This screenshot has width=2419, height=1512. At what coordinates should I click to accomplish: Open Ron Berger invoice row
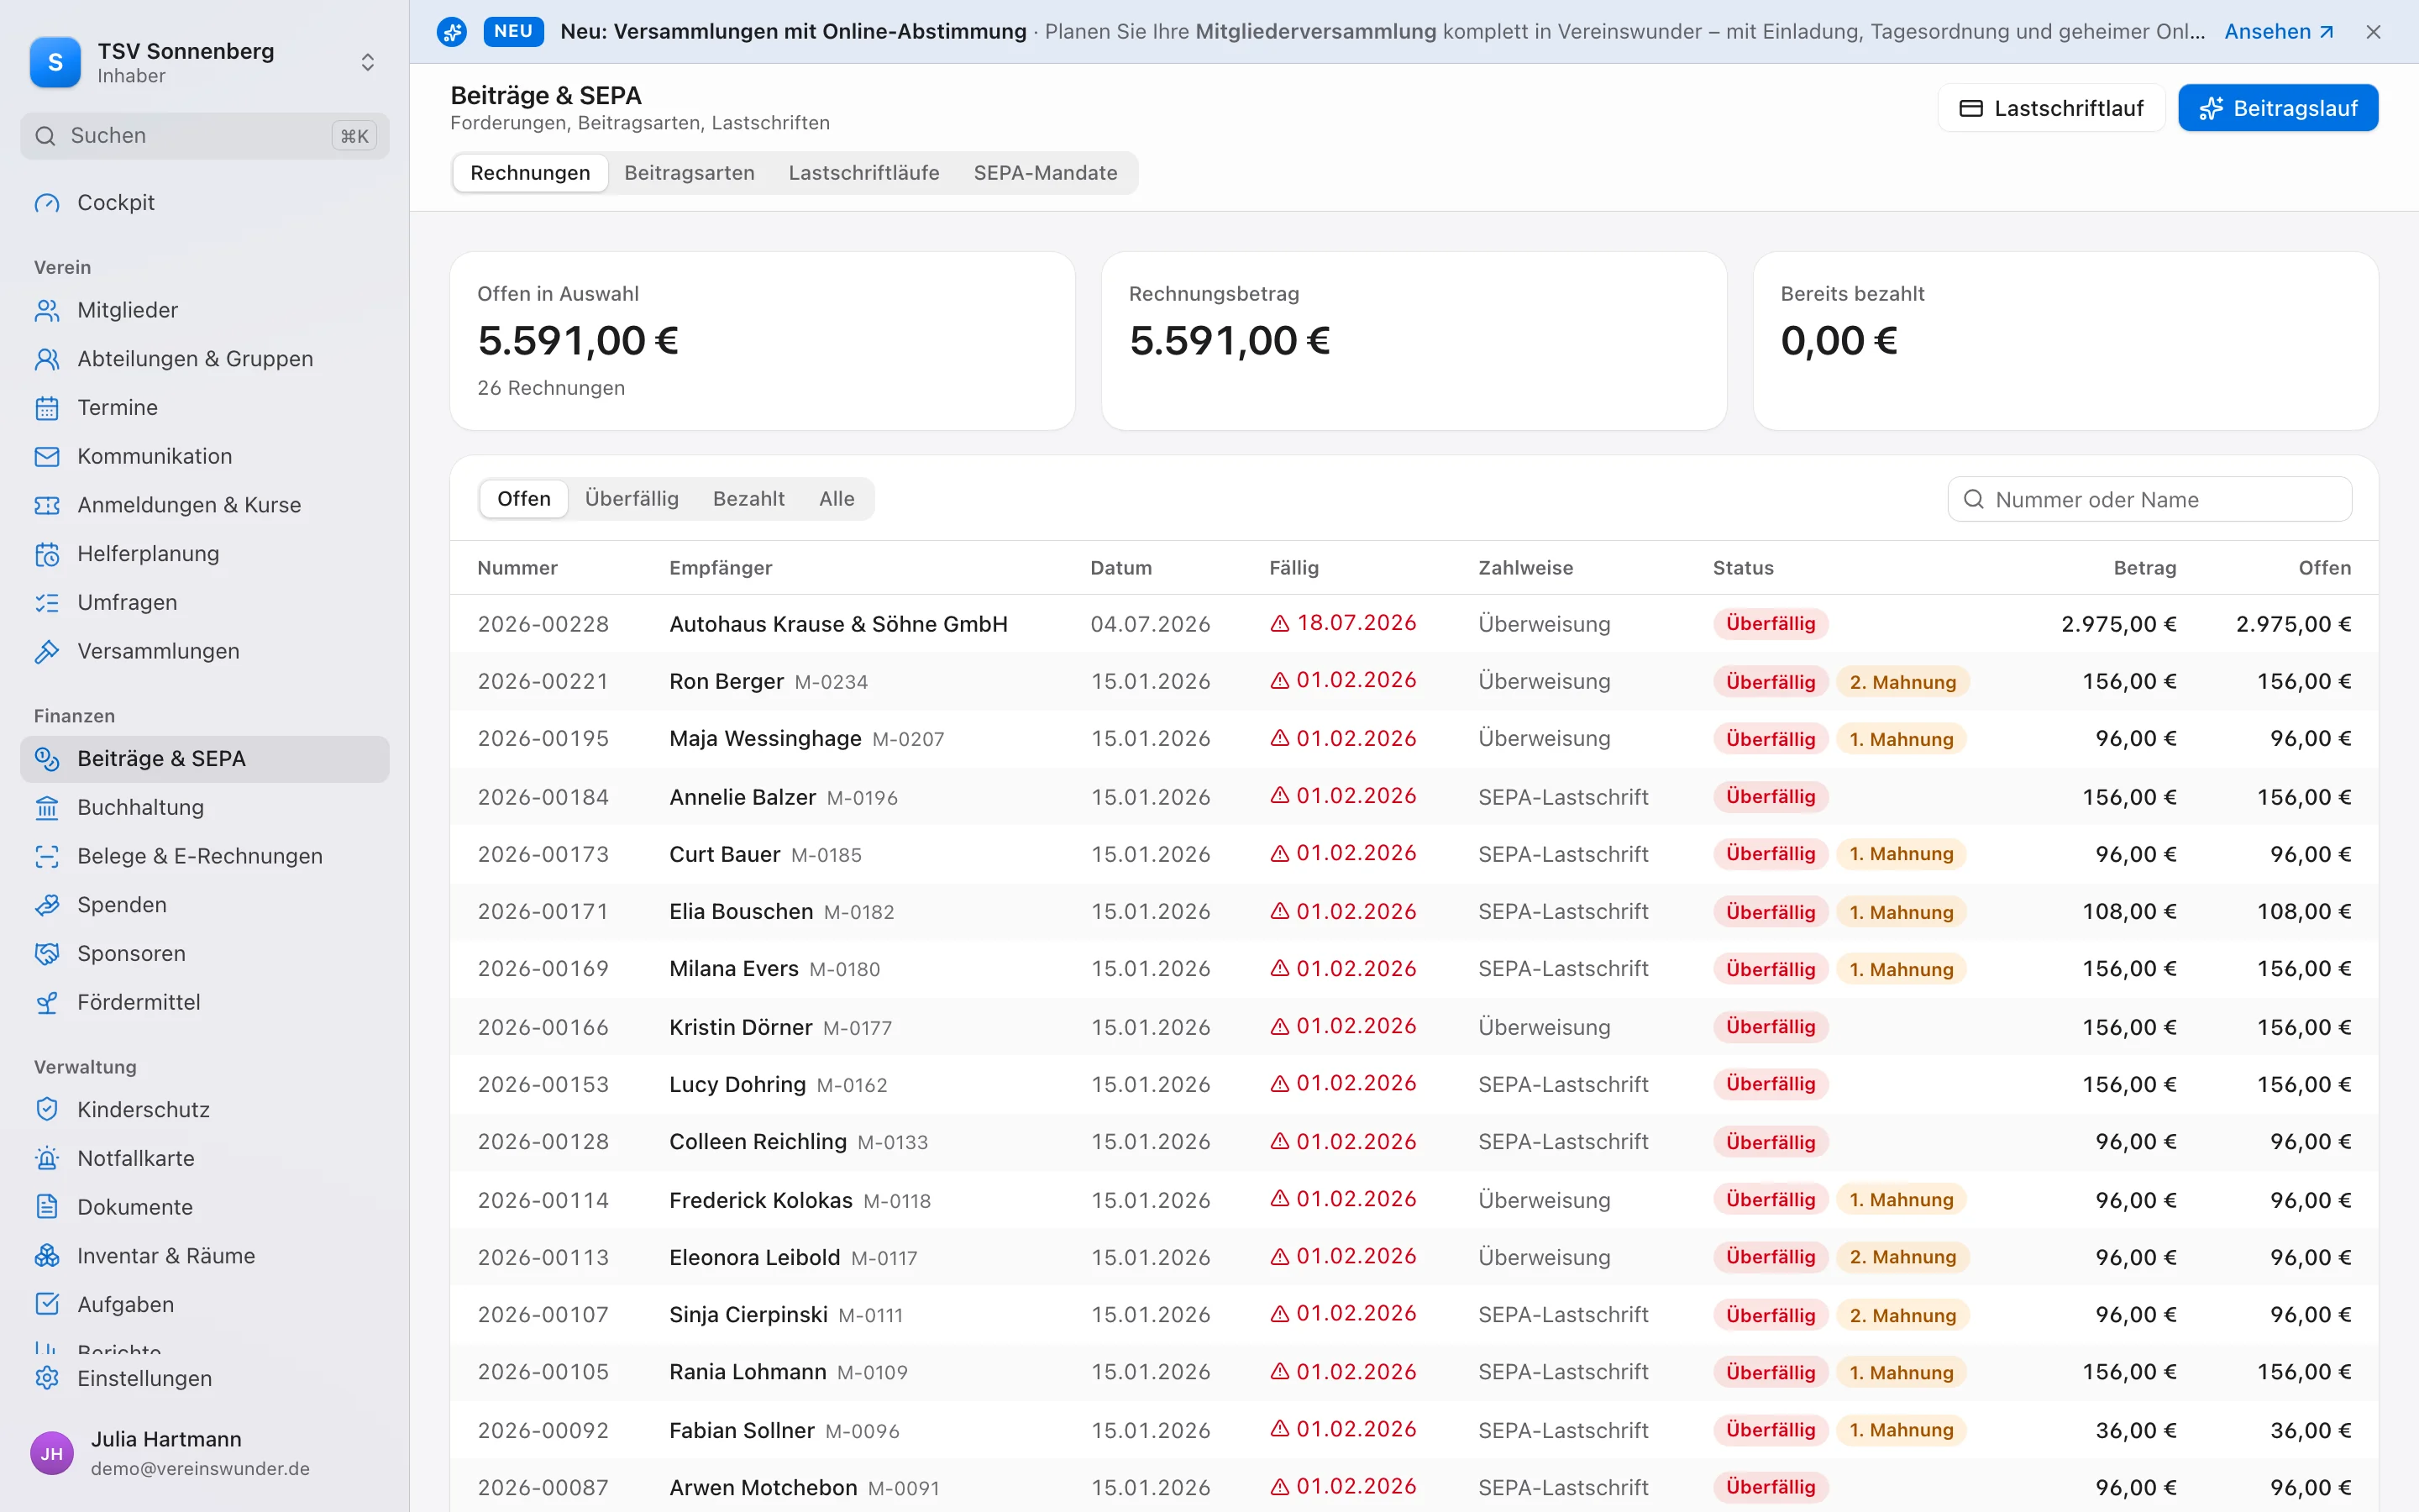click(x=1414, y=682)
